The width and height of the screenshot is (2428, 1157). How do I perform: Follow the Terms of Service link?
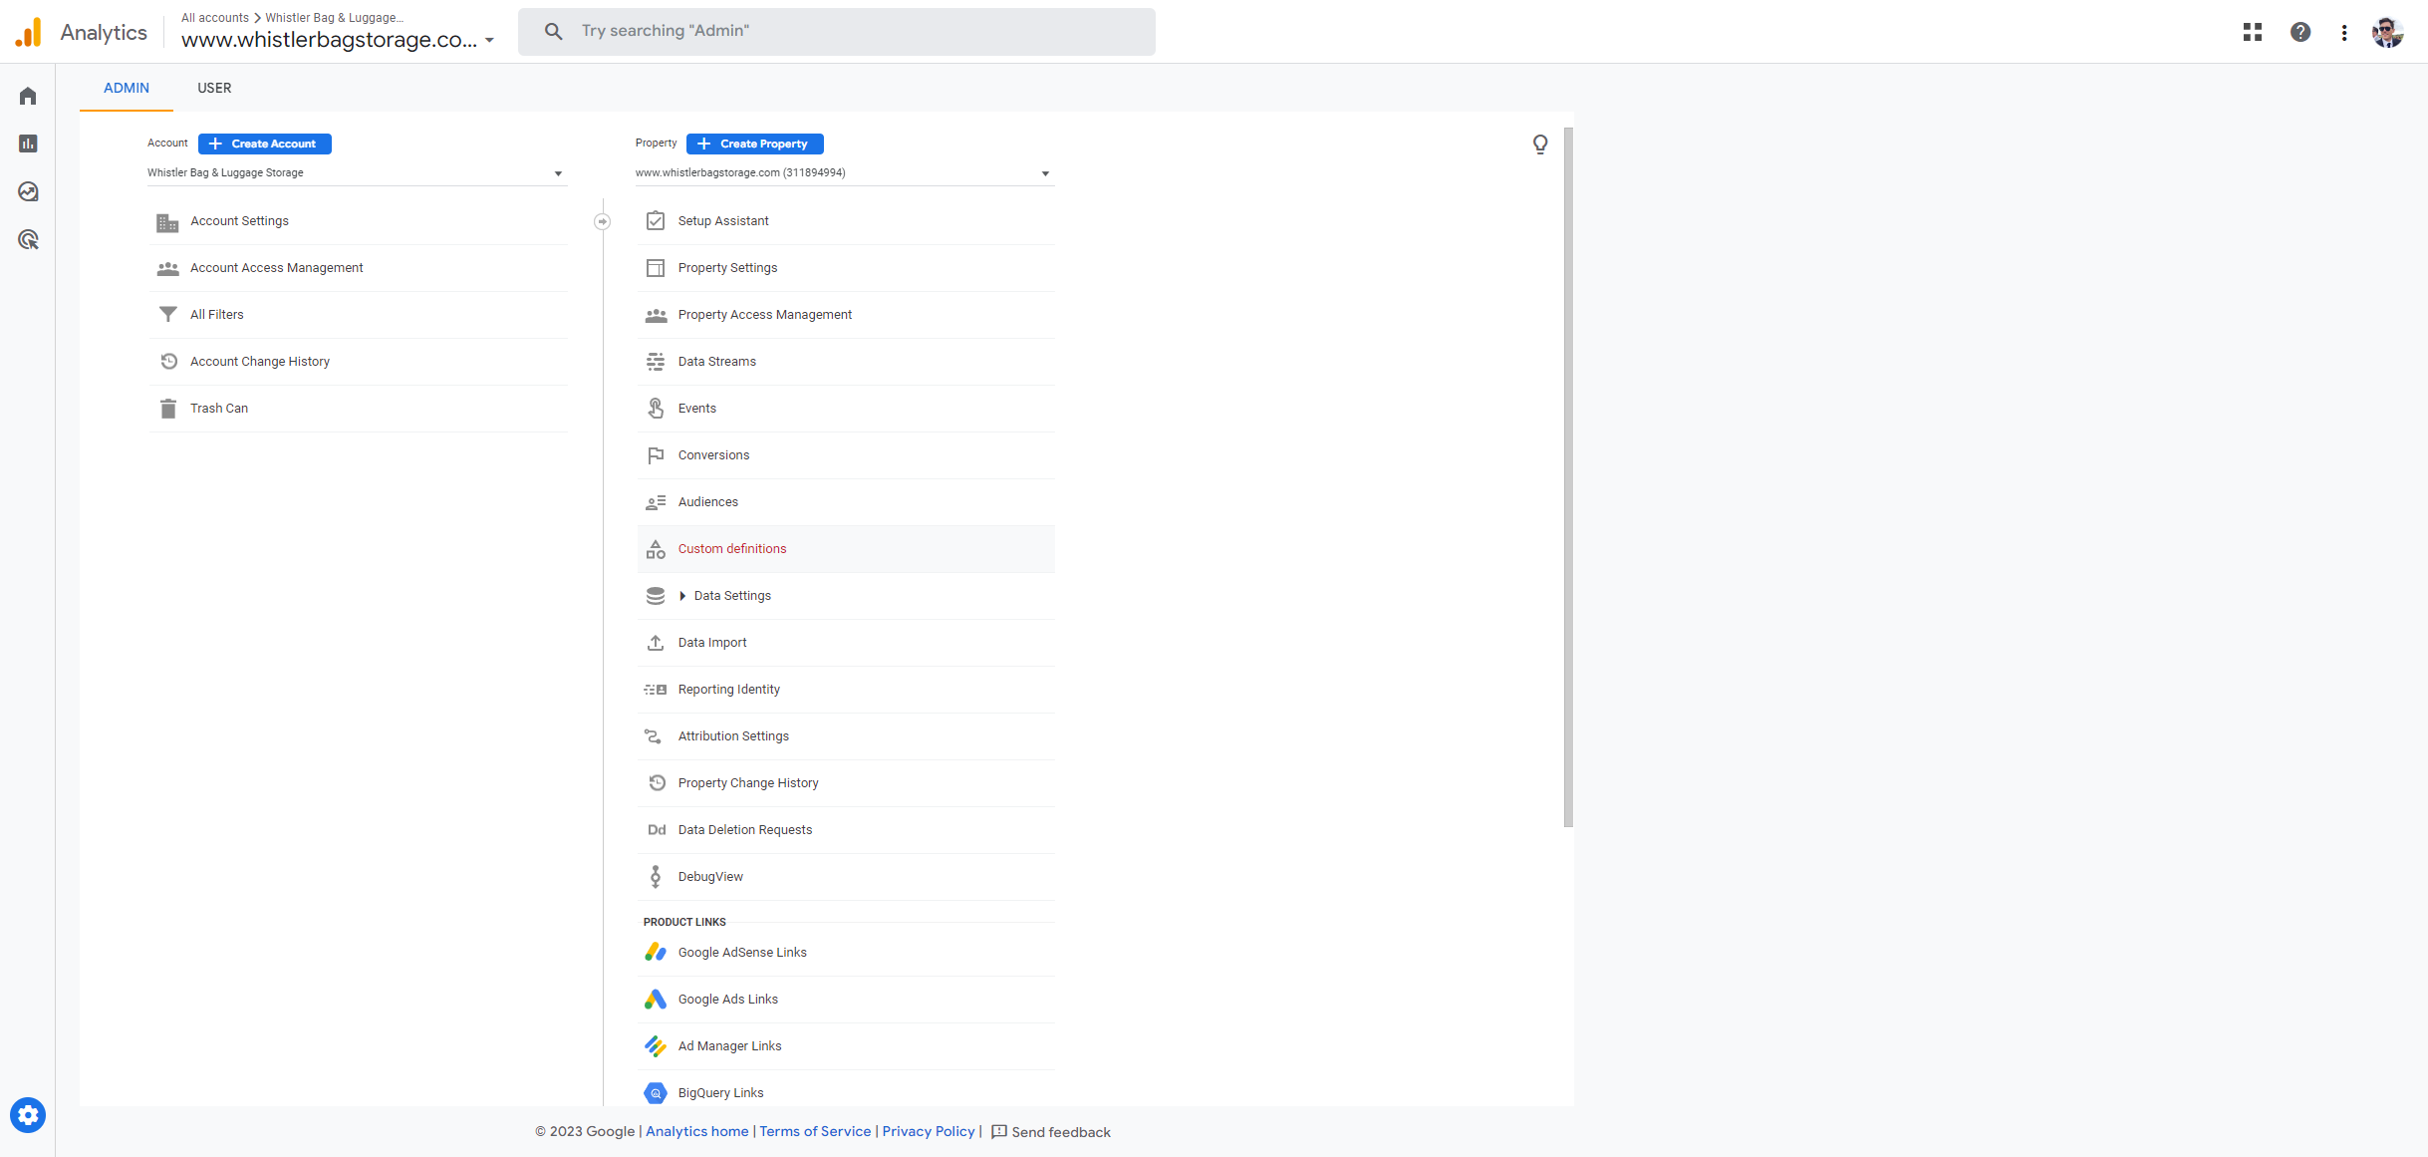tap(815, 1131)
